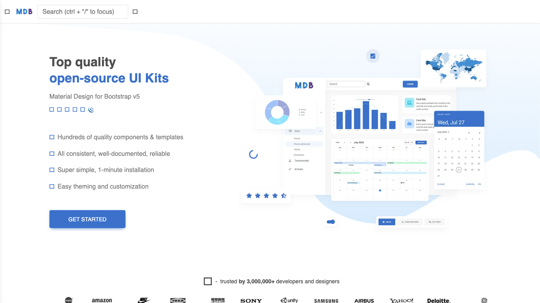Viewport: 540px width, 303px height.
Task: Click the jQuery swirl icon under the subtitle
Action: [91, 109]
